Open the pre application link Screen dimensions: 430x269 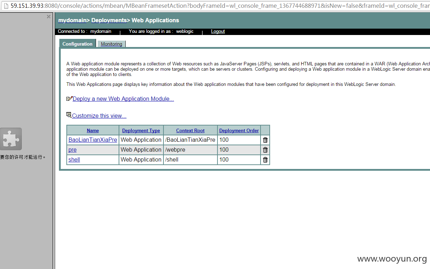tap(72, 150)
